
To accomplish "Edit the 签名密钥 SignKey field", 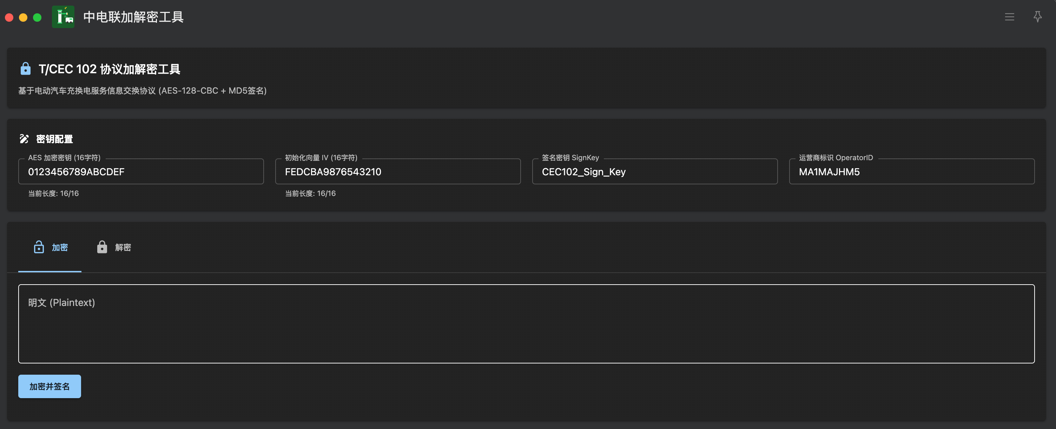I will [x=654, y=172].
